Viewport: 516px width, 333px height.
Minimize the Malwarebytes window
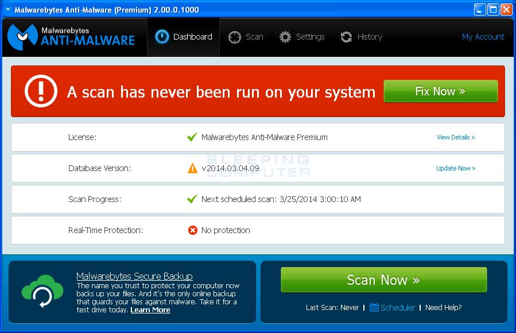(480, 10)
